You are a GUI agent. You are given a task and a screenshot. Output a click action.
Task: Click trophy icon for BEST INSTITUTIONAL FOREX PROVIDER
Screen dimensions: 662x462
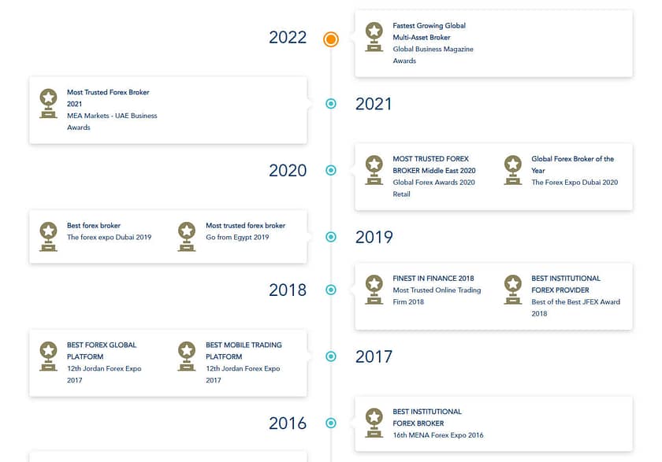513,289
